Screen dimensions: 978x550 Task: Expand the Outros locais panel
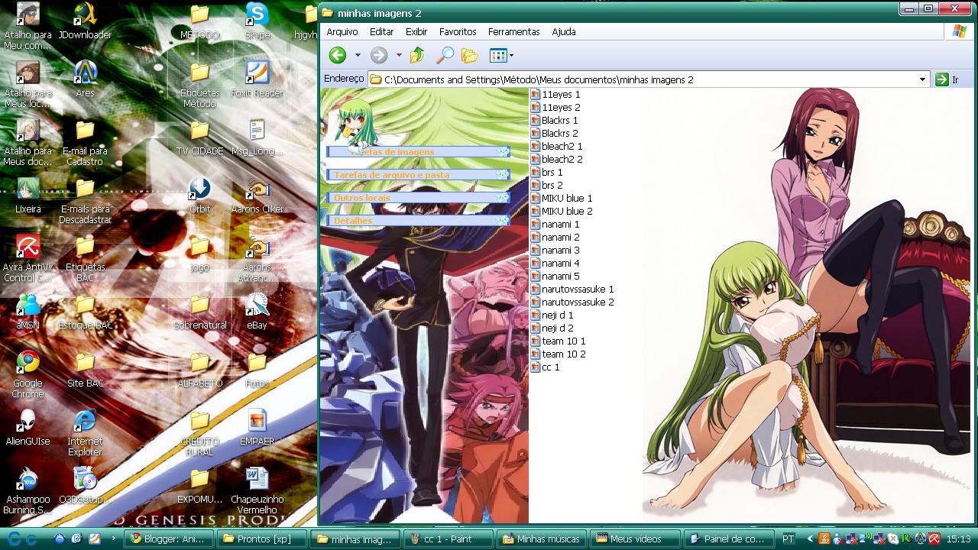(502, 198)
